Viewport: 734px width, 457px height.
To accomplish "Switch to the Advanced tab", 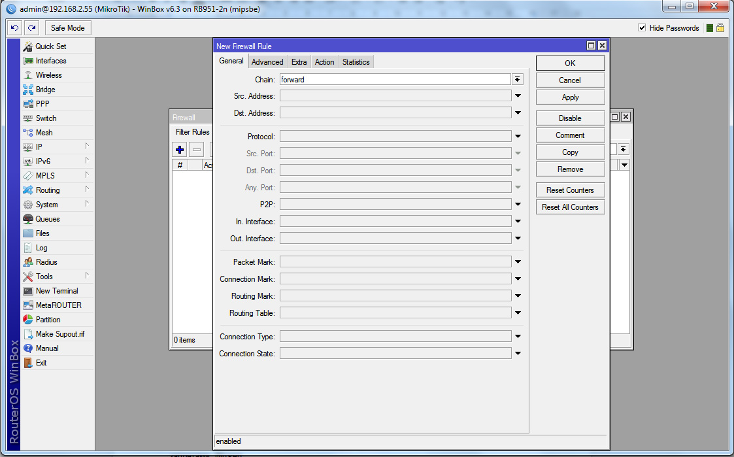I will [267, 62].
